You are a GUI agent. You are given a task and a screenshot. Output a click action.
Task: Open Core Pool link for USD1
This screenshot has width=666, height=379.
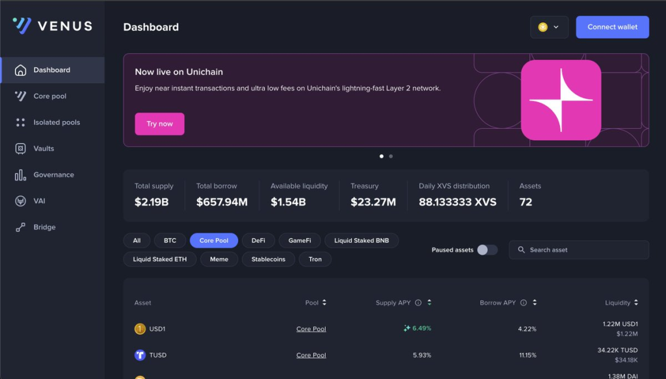[311, 329]
